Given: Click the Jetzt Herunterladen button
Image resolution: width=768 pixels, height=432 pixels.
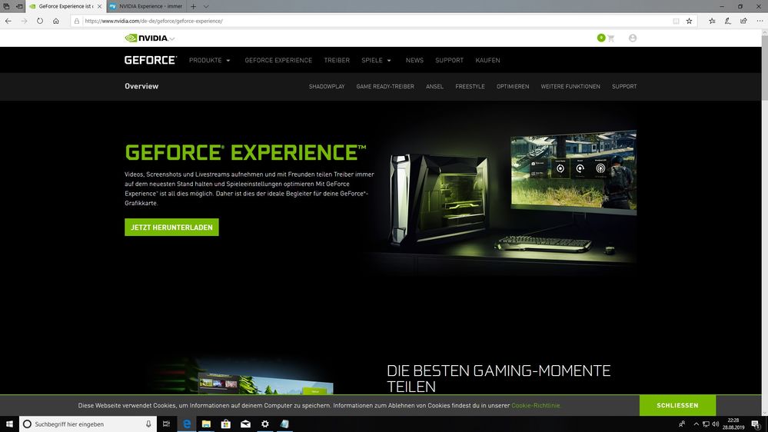Looking at the screenshot, I should point(171,228).
